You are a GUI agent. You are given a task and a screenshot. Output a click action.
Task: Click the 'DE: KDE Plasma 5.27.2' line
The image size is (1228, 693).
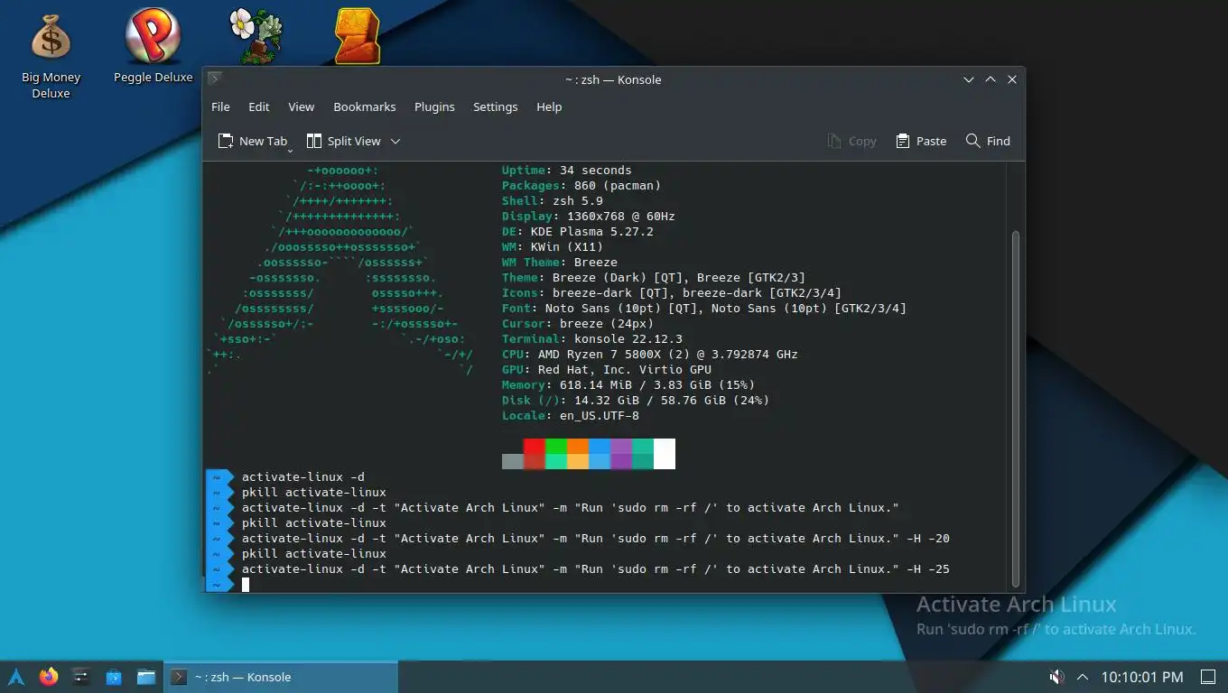[578, 232]
